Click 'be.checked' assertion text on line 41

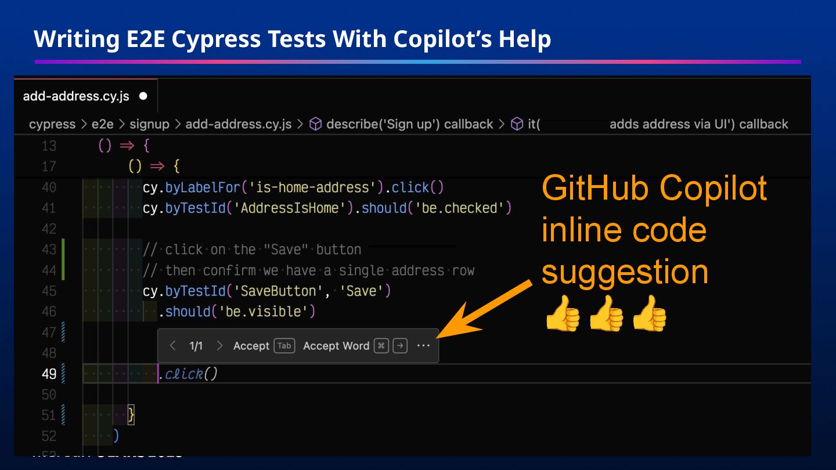459,208
